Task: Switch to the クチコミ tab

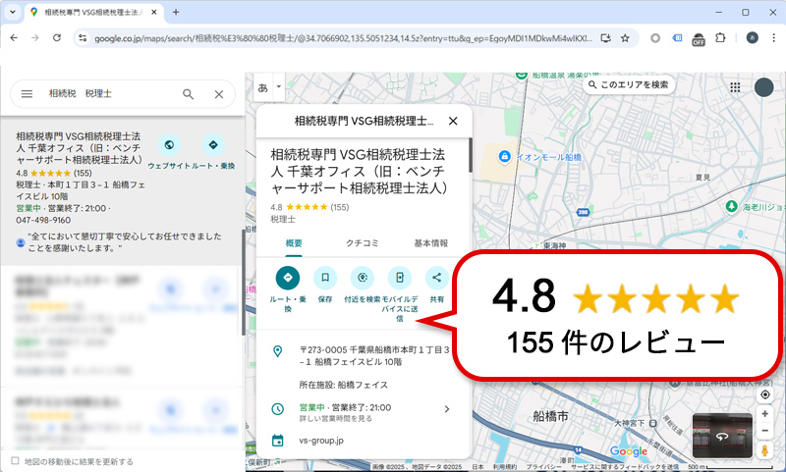Action: point(362,243)
